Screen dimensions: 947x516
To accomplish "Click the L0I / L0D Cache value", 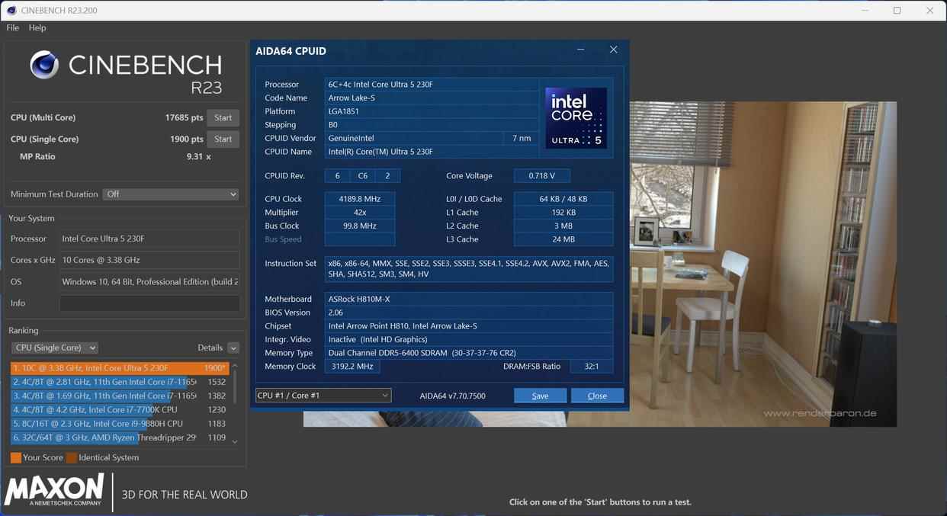I will click(x=563, y=199).
